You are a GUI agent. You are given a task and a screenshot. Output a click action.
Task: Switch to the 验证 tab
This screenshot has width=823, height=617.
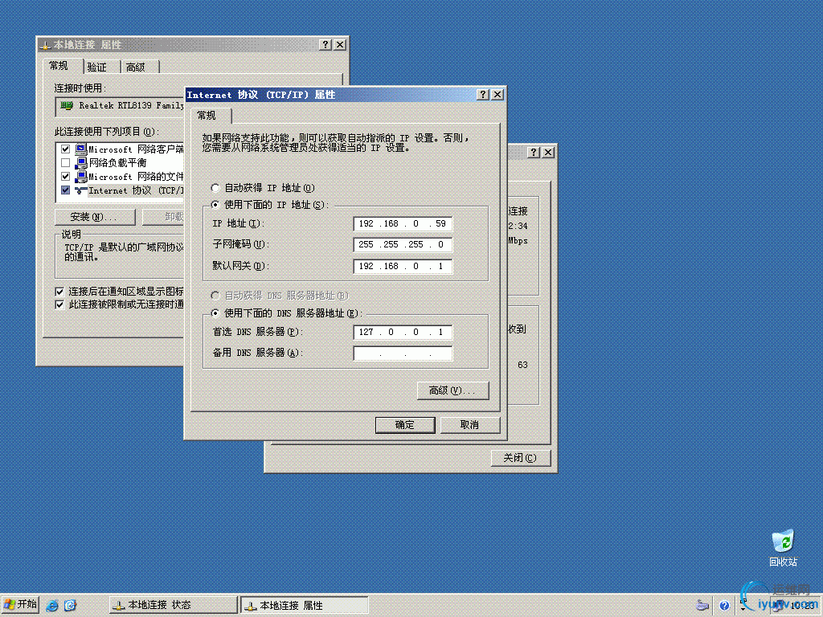(x=97, y=67)
